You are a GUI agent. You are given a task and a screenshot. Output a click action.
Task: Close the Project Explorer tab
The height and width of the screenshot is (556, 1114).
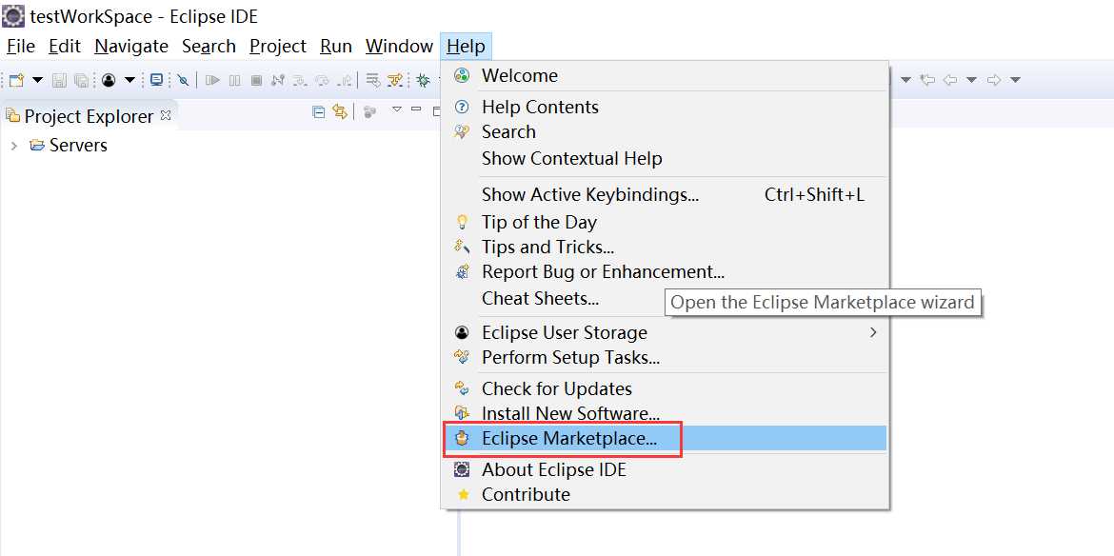tap(166, 115)
